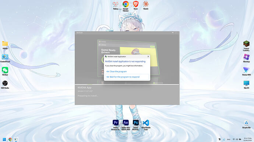Launch Adobe Photoshop shortcut
The height and width of the screenshot is (142, 254).
tap(136, 125)
